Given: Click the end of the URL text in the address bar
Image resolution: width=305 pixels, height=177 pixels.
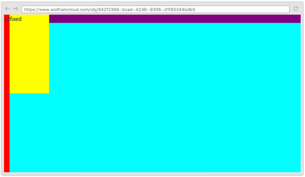Looking at the screenshot, I should pyautogui.click(x=195, y=9).
